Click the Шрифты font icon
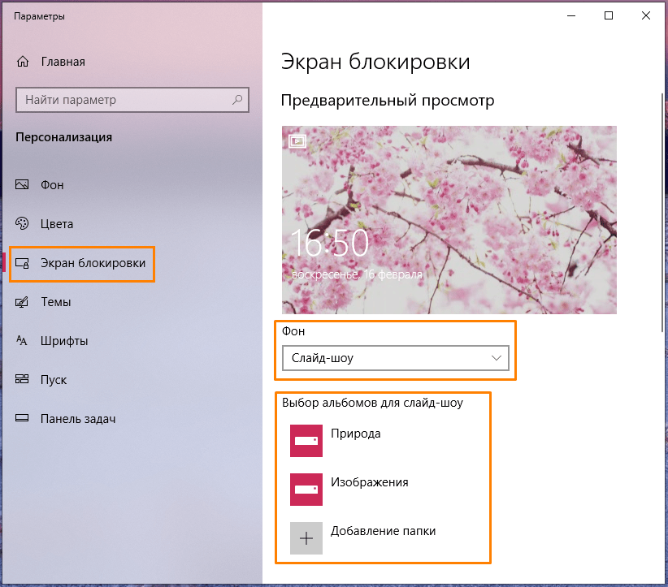 point(22,340)
